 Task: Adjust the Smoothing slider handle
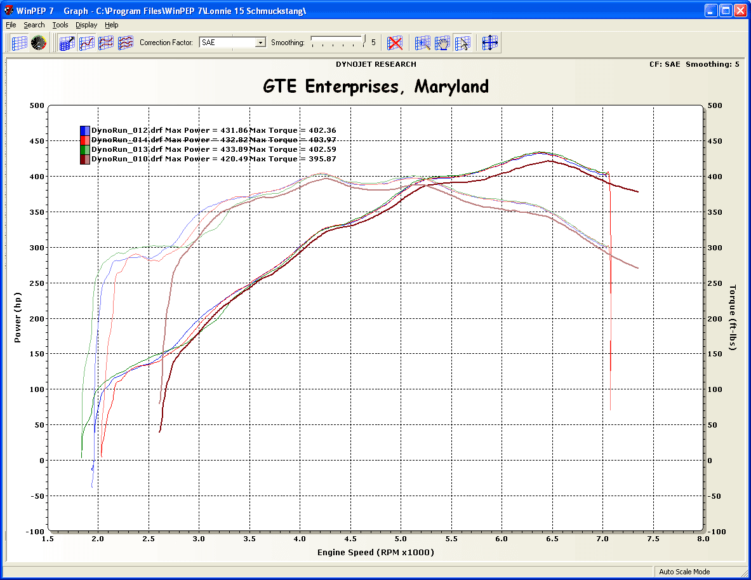pyautogui.click(x=364, y=40)
